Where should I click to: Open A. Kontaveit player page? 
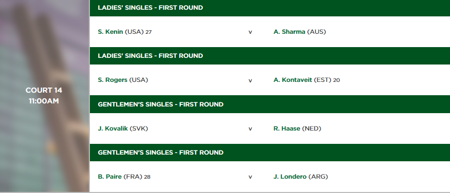pyautogui.click(x=293, y=80)
